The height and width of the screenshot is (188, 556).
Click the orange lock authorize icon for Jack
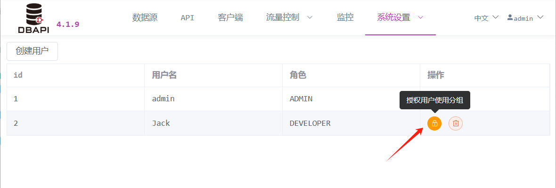pyautogui.click(x=434, y=123)
